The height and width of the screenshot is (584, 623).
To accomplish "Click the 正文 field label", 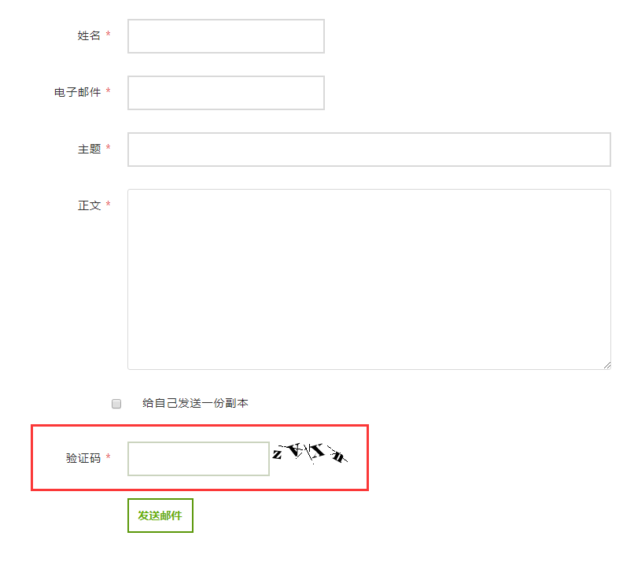I will click(x=89, y=205).
